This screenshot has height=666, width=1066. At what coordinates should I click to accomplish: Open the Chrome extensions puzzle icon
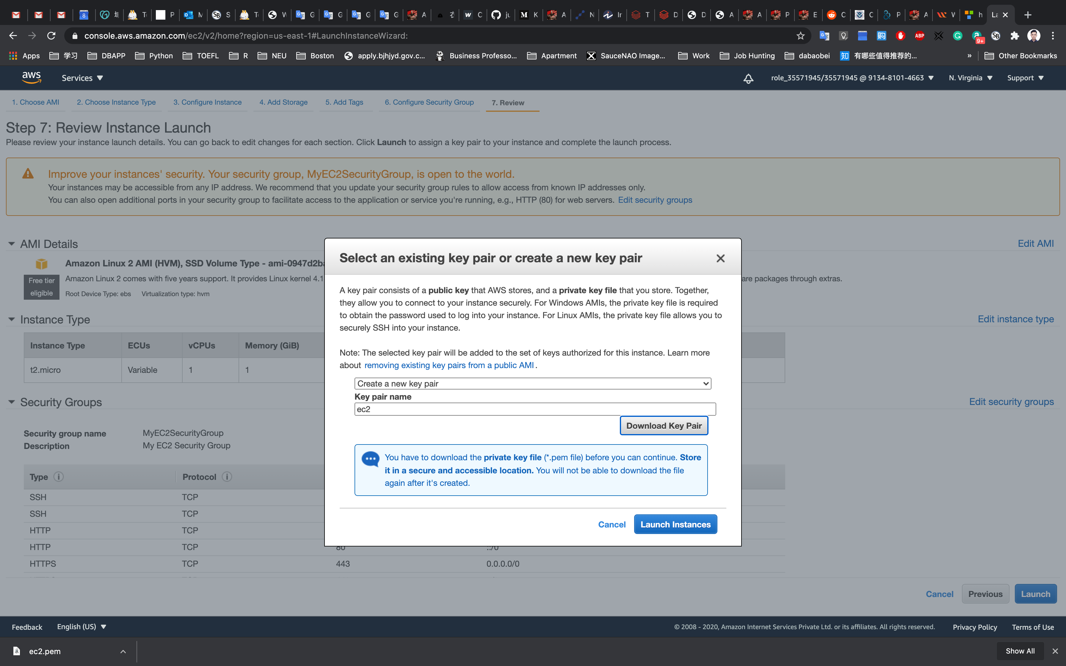[x=1015, y=36]
